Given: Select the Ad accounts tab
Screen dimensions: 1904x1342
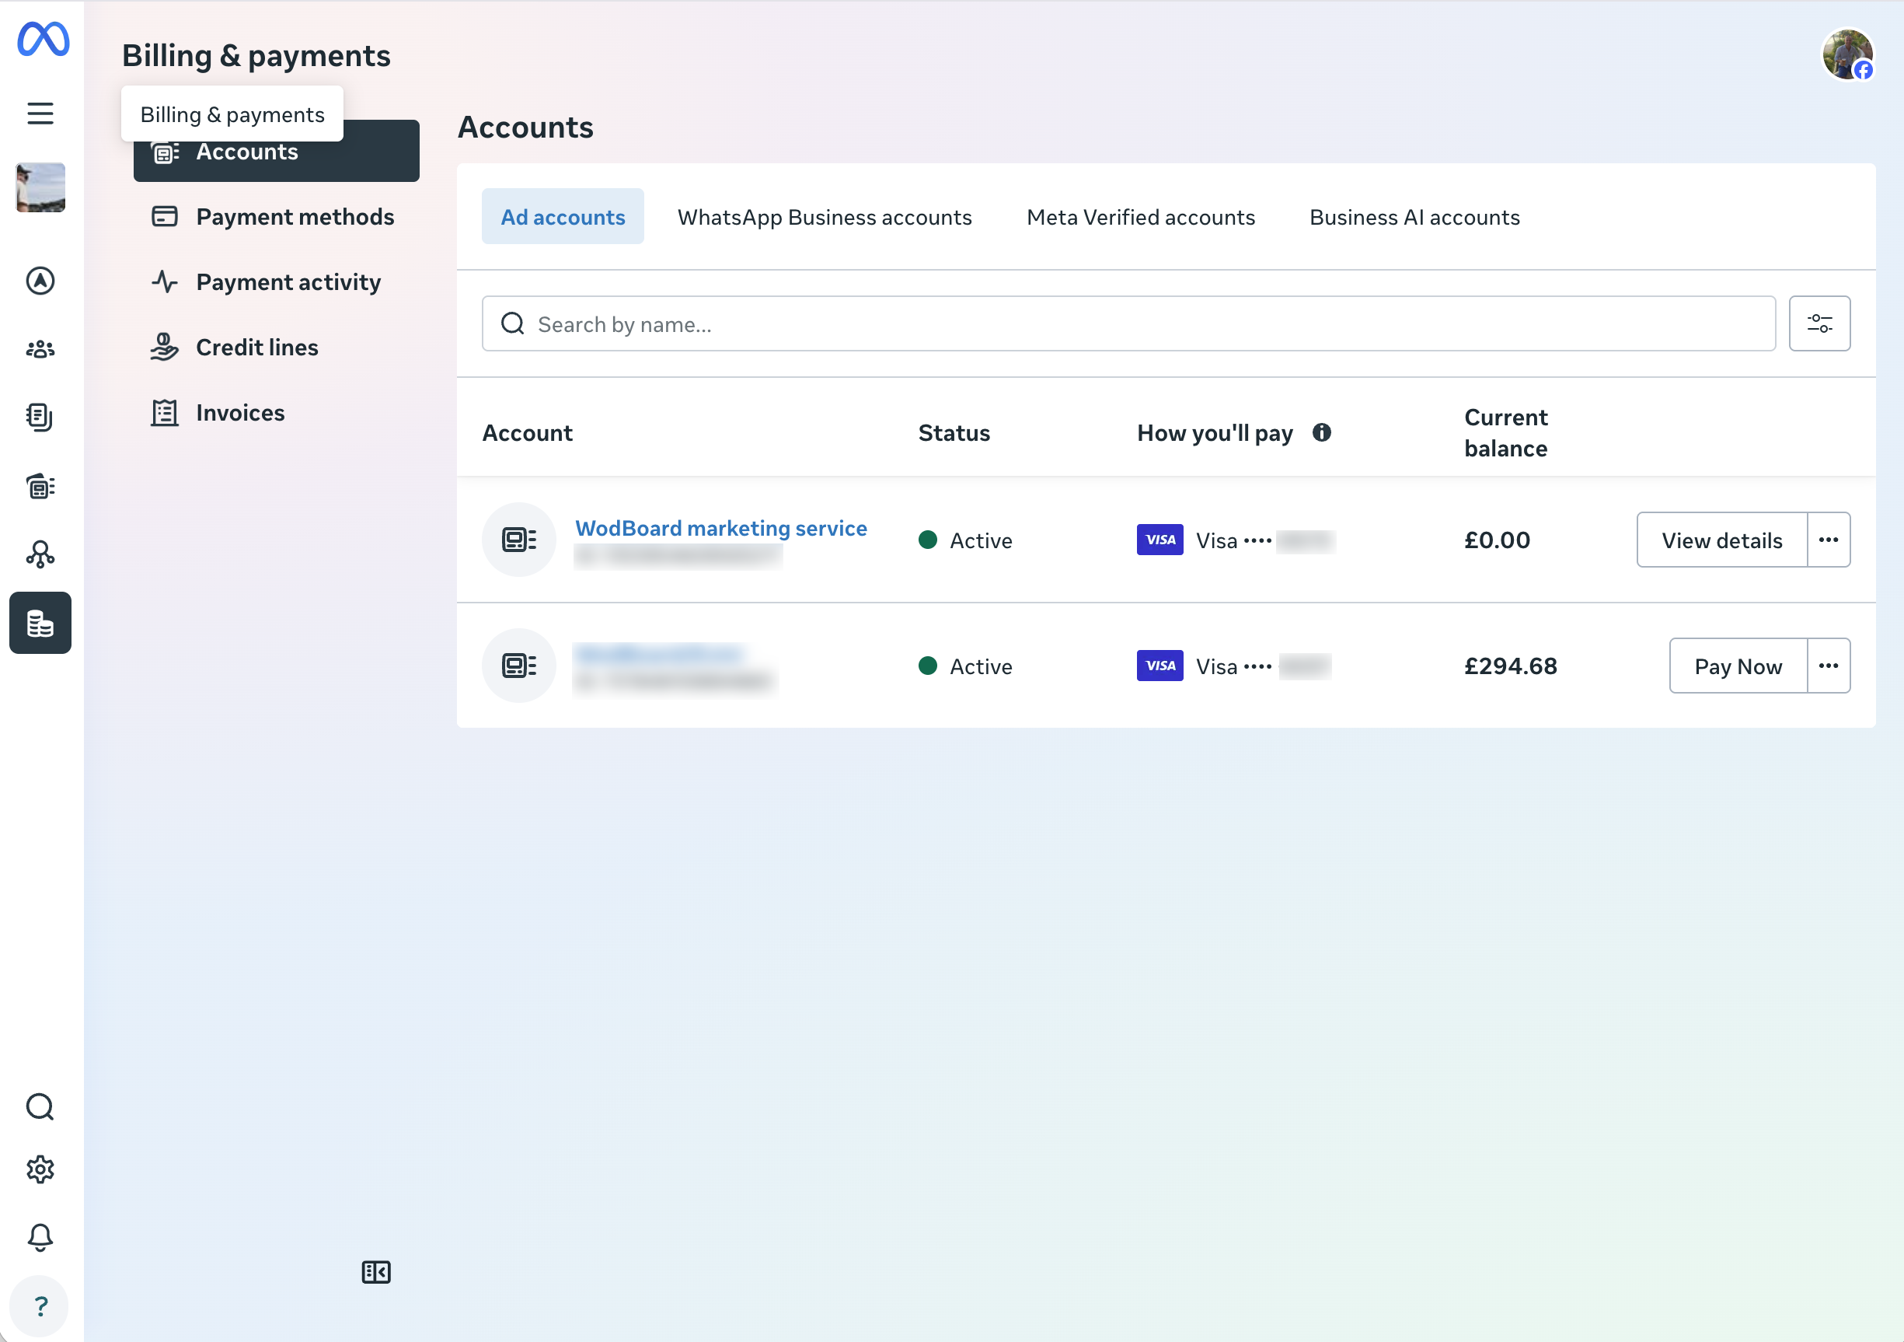Looking at the screenshot, I should [563, 216].
